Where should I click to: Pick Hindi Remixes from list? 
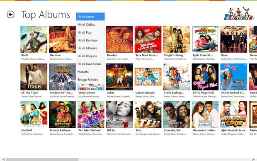click(x=90, y=40)
